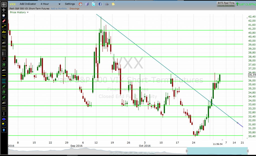Set the chart range to 3M
The image size is (256, 156).
pos(130,153)
